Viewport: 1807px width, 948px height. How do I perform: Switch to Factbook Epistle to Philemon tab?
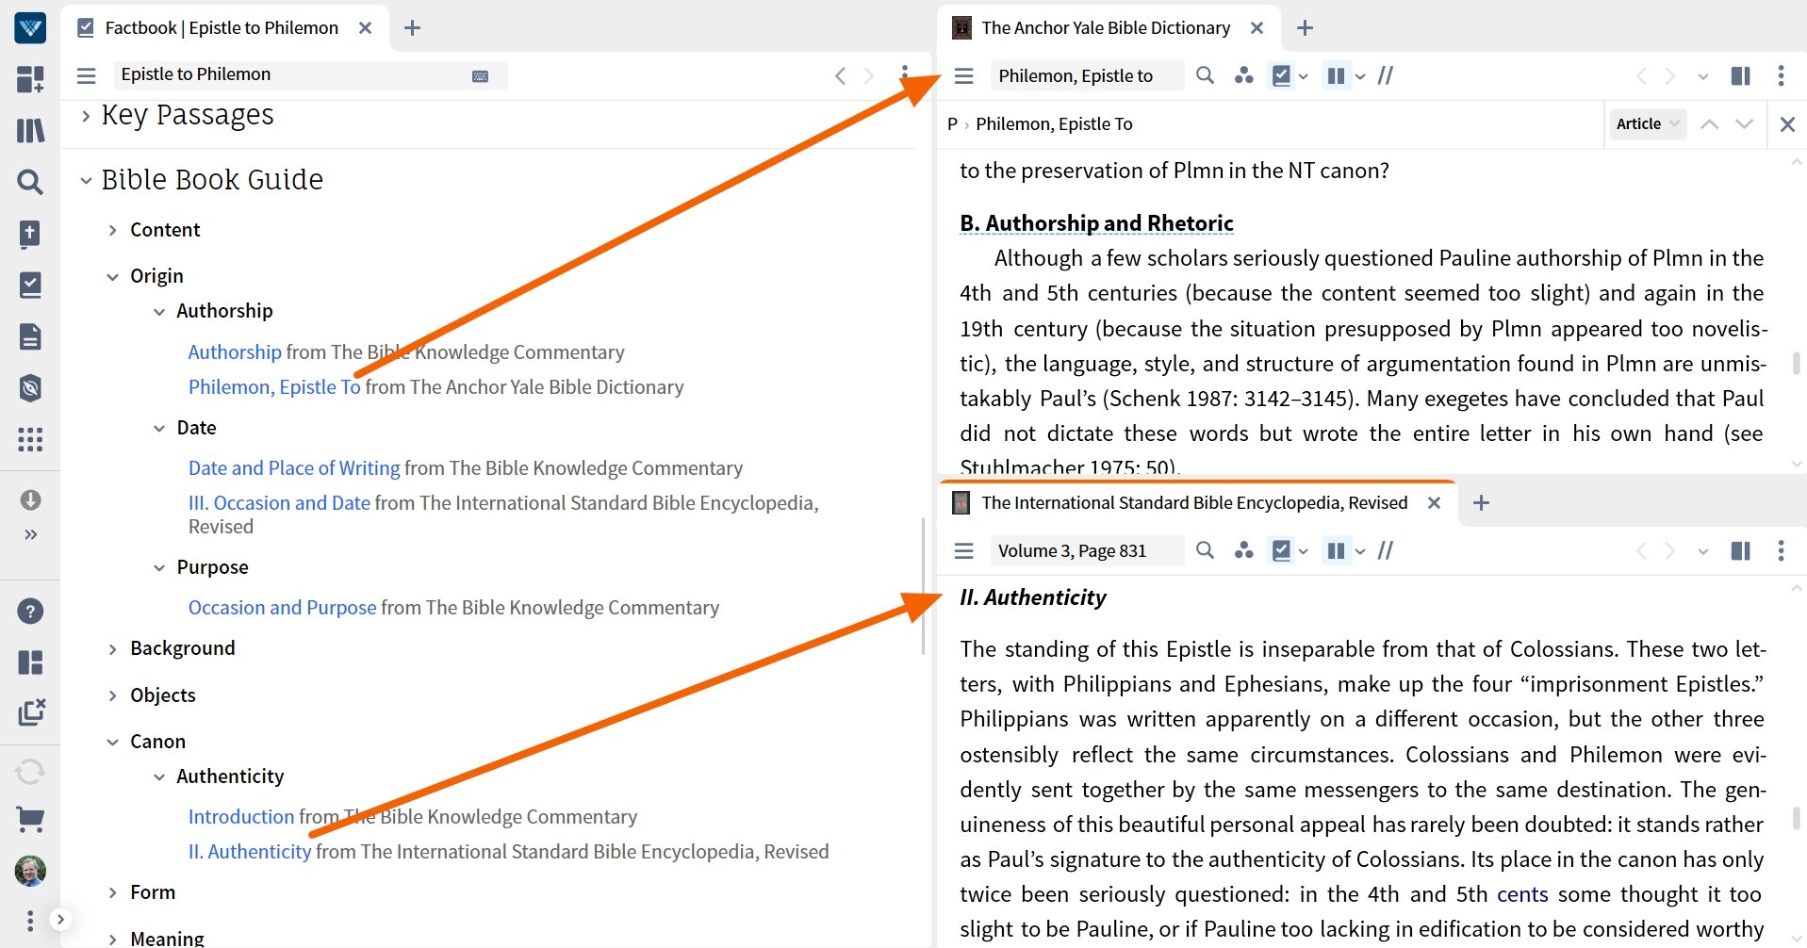221,28
